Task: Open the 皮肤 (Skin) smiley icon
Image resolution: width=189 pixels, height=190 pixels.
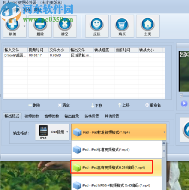Action: [x=97, y=24]
